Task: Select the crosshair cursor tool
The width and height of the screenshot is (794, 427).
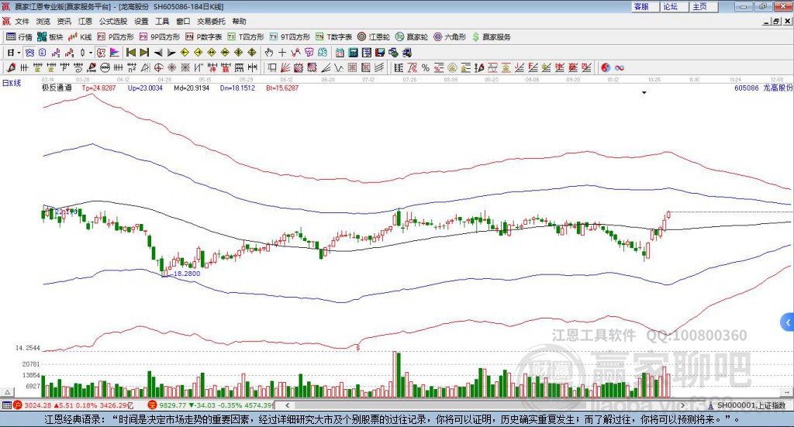Action: pyautogui.click(x=282, y=53)
